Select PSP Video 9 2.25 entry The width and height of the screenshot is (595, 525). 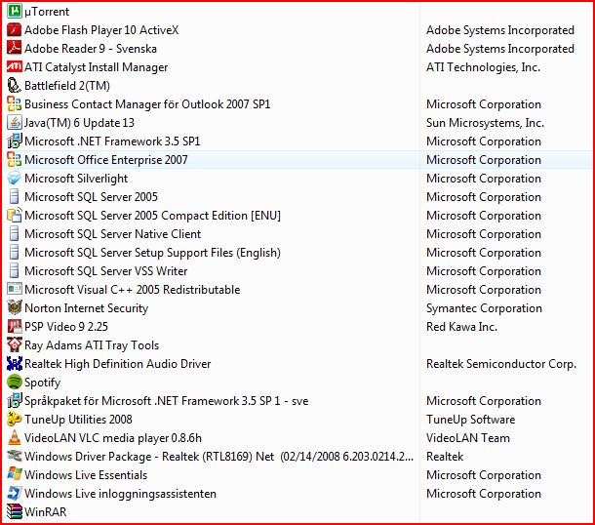(297, 327)
